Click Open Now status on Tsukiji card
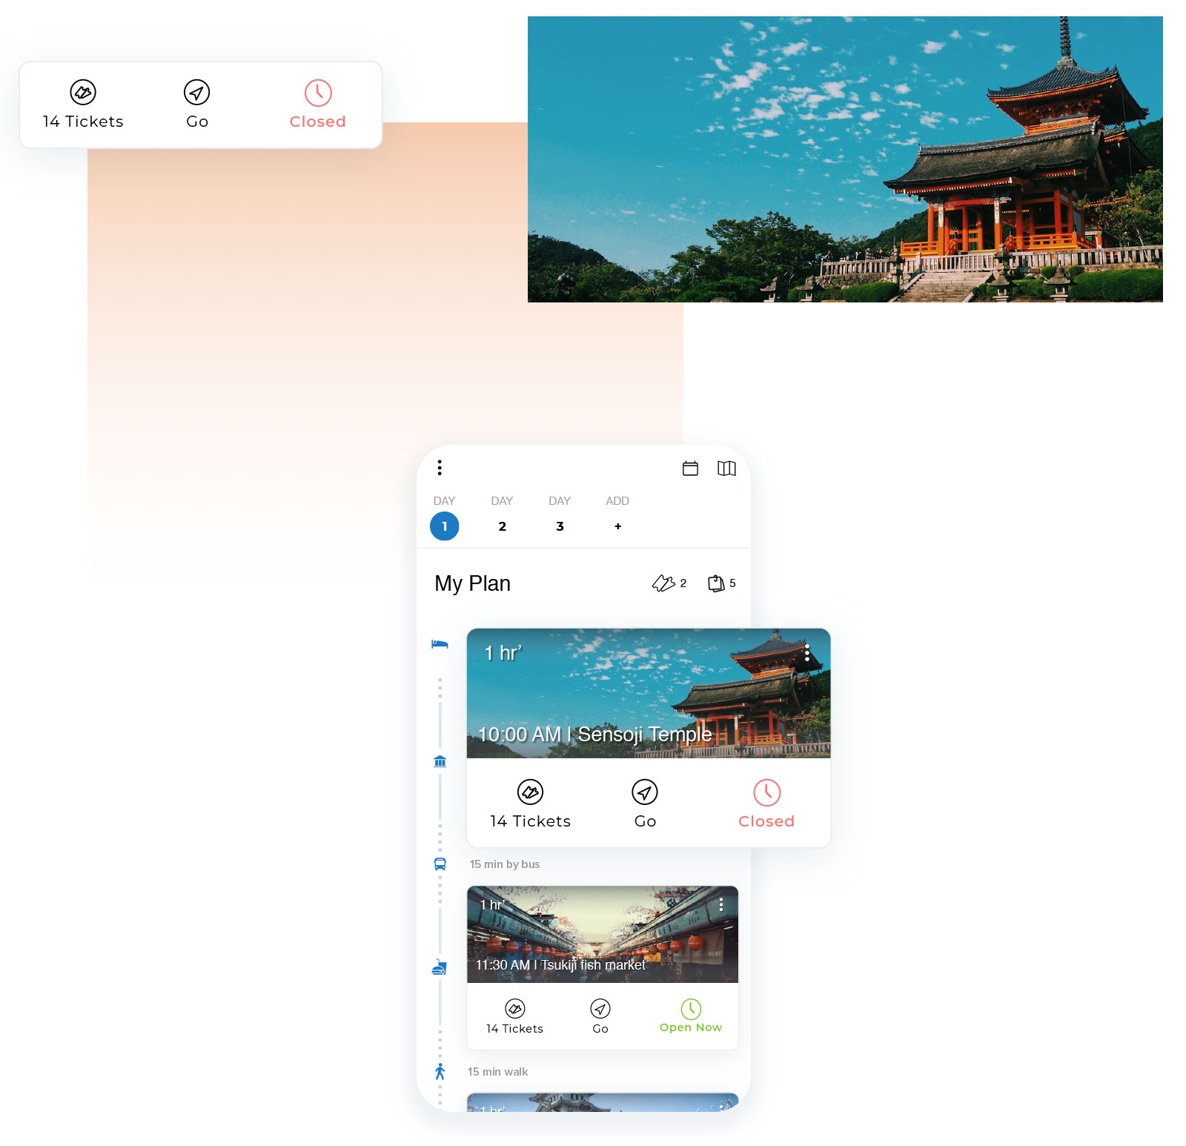 click(x=691, y=1016)
